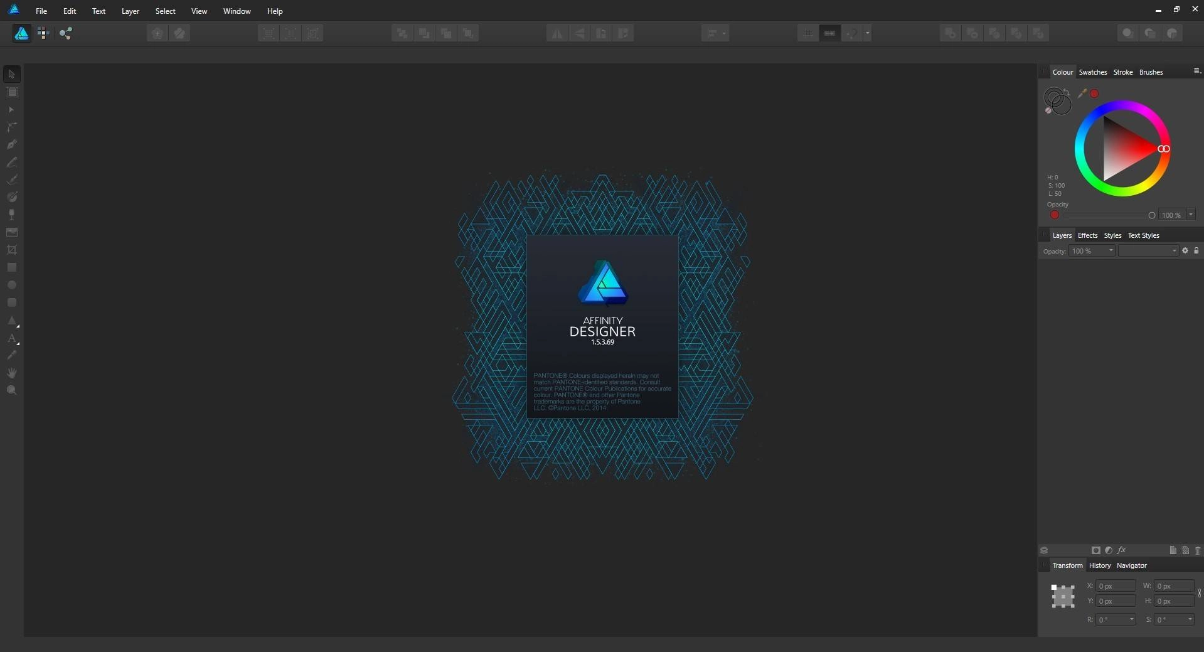Select the Zoom tool
This screenshot has width=1204, height=652.
coord(11,390)
